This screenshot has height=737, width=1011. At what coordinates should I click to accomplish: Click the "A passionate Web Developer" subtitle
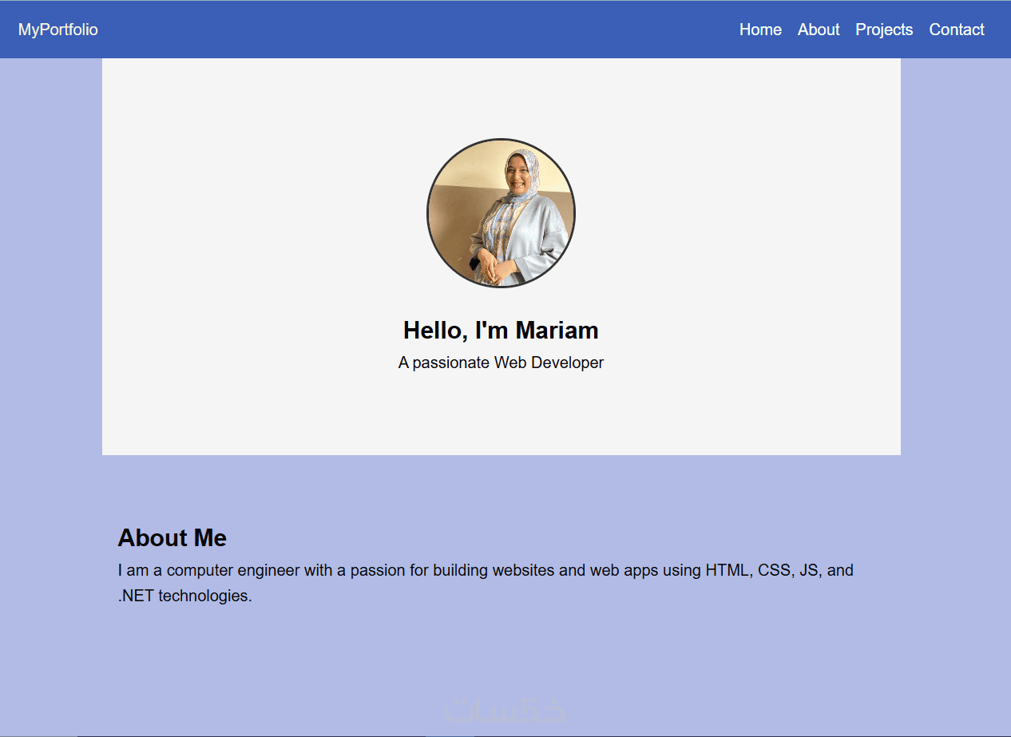pos(501,363)
